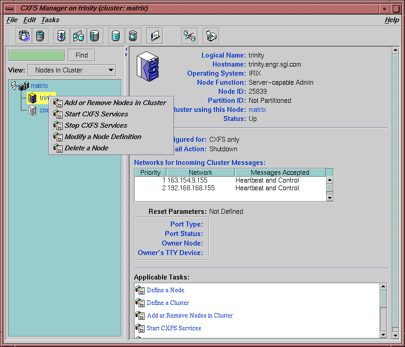Click the details pane scrollbar down arrow
This screenshot has width=405, height=347.
click(x=395, y=336)
